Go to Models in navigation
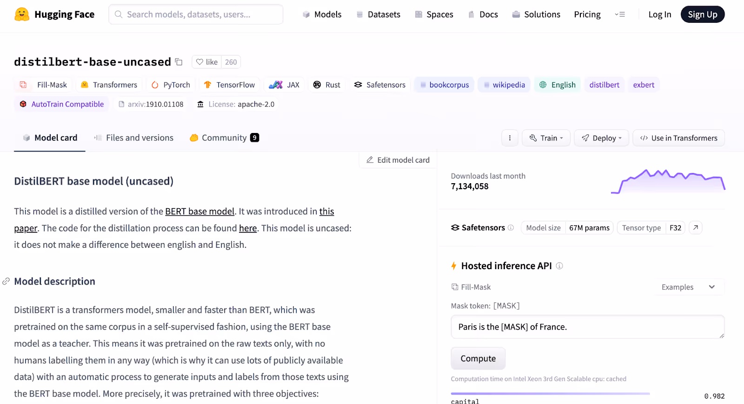 322,14
